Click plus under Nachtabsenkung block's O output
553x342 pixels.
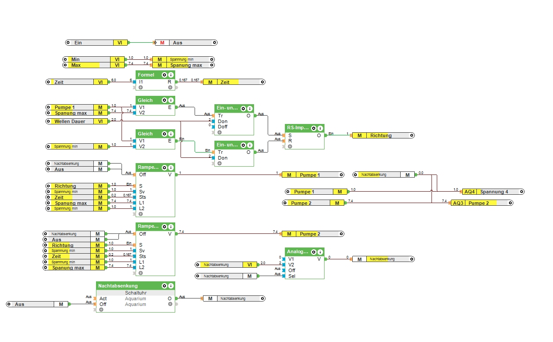point(170,304)
